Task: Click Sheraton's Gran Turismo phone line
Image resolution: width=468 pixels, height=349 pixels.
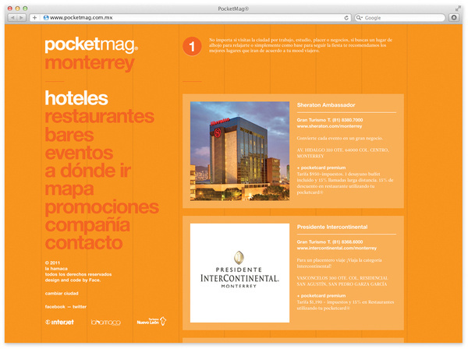Action: pos(330,120)
